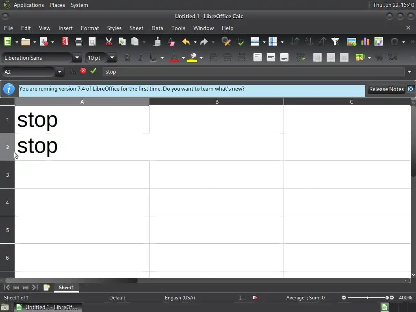The height and width of the screenshot is (312, 416).
Task: Export directly as PDF
Action: pyautogui.click(x=65, y=42)
